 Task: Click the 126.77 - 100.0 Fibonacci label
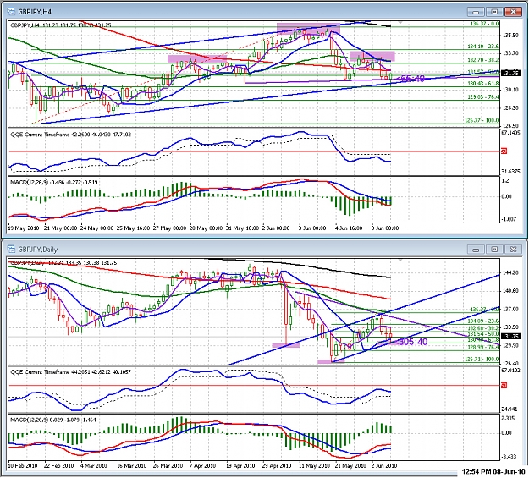click(482, 120)
